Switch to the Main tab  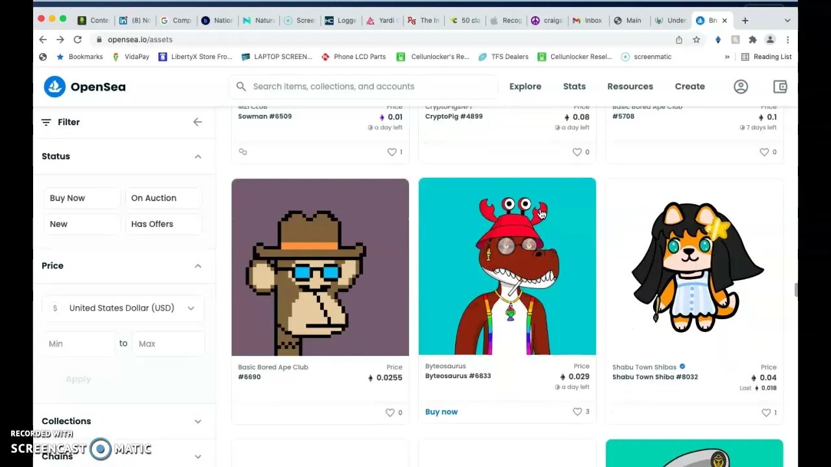coord(628,20)
